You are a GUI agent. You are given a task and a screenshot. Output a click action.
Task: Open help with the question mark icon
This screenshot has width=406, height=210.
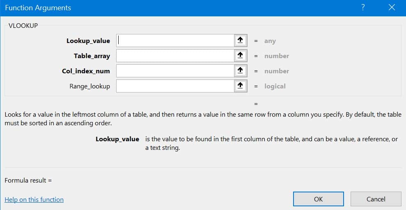[x=363, y=8]
